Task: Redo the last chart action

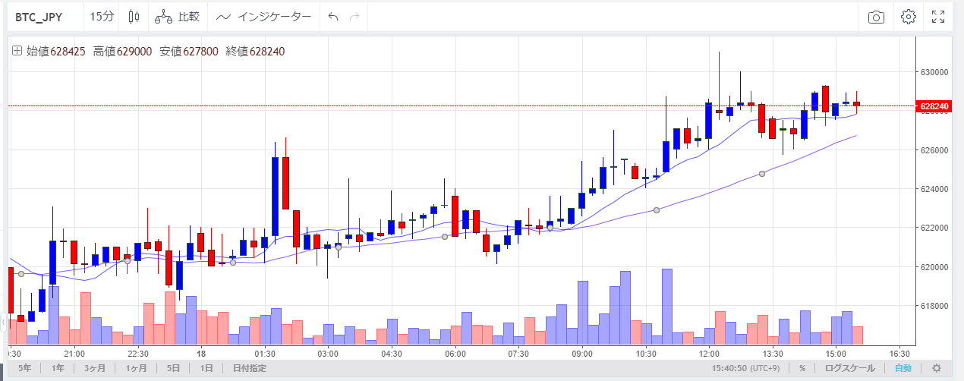Action: (354, 17)
